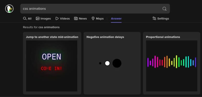
Task: Open the Maps tab
Action: click(x=97, y=18)
